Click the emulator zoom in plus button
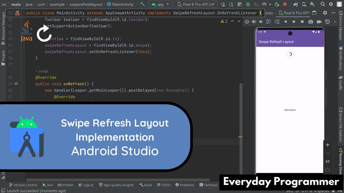Screen dimensions: 344x193 point(328,145)
